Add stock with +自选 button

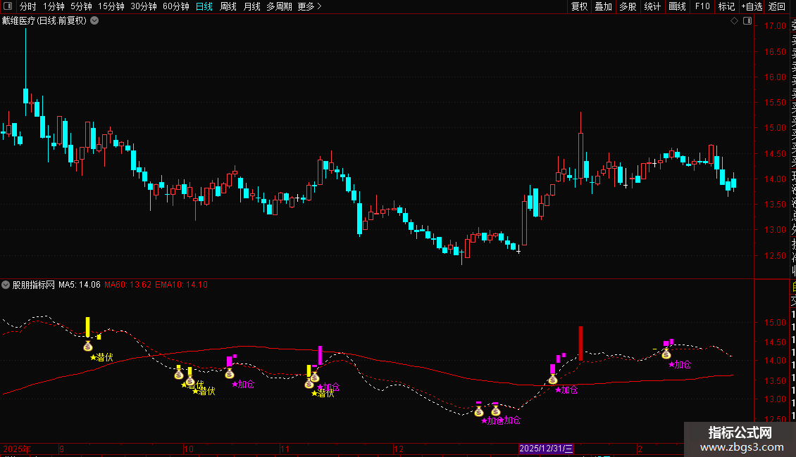(x=752, y=6)
